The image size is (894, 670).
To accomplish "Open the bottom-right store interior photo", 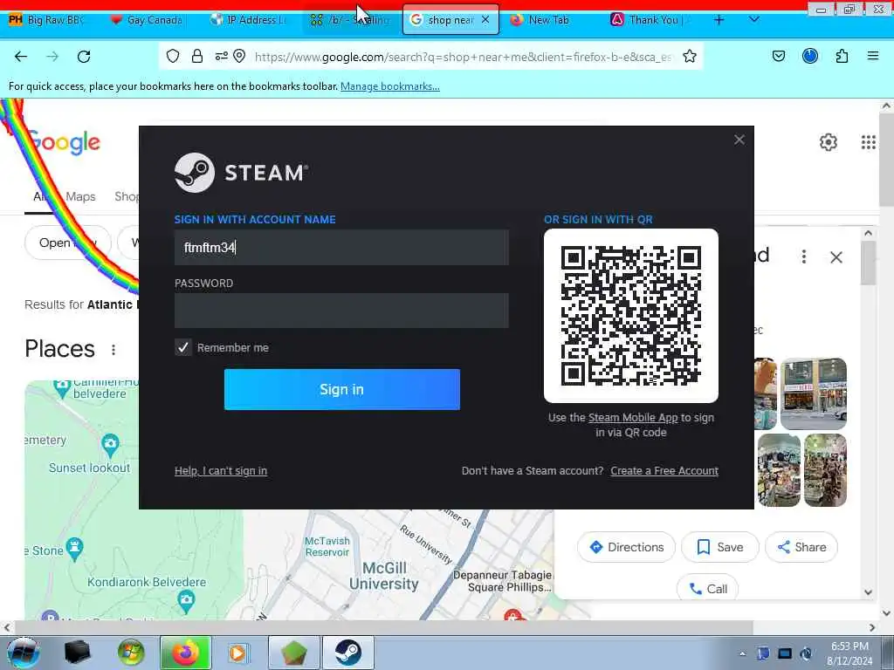I will tap(825, 470).
